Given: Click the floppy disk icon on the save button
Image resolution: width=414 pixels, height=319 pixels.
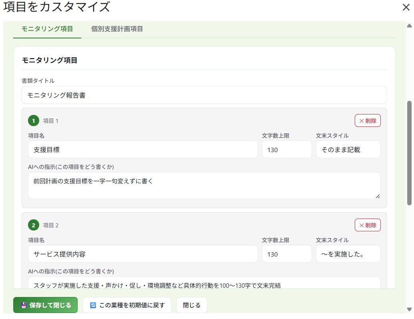Looking at the screenshot, I should [24, 305].
